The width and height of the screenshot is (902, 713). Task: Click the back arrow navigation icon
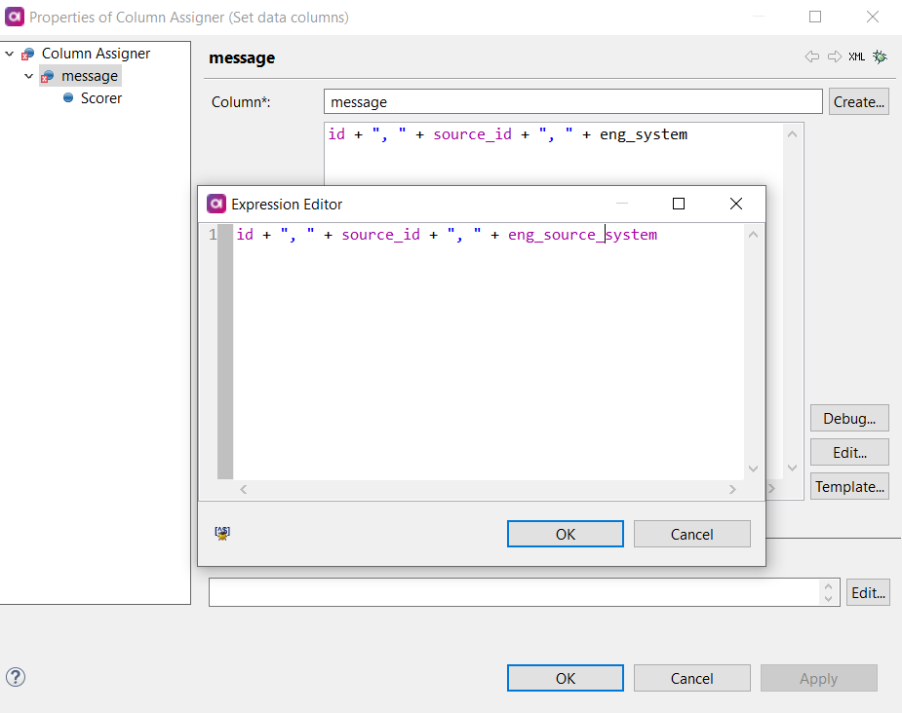[x=811, y=57]
